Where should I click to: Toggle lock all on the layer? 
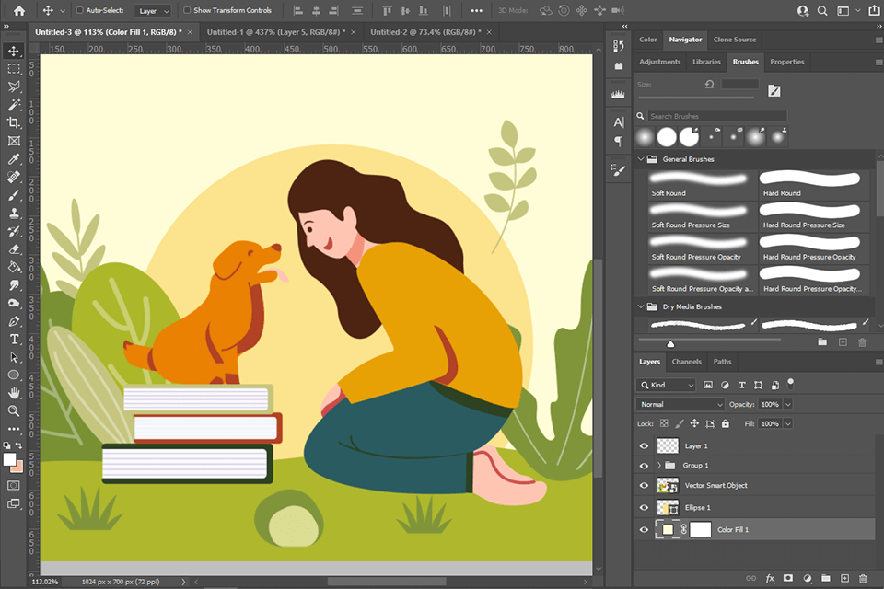pos(726,423)
